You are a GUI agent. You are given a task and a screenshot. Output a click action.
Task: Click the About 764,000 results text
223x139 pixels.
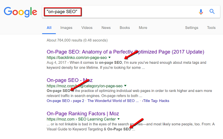pyautogui.click(x=77, y=40)
